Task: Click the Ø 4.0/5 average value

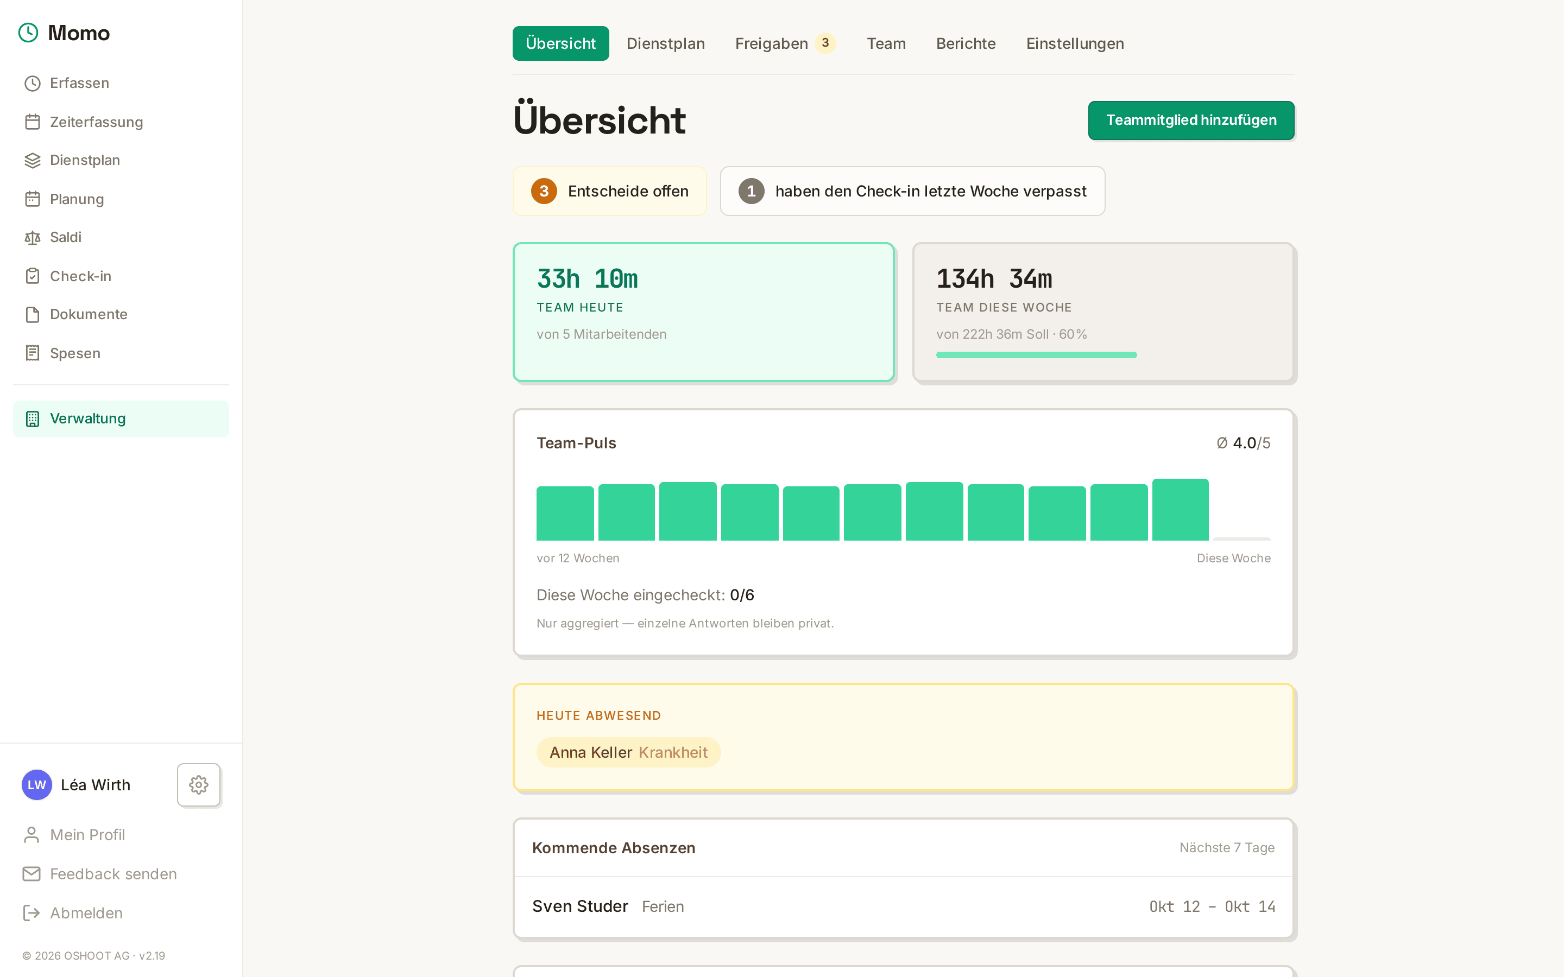Action: point(1244,443)
